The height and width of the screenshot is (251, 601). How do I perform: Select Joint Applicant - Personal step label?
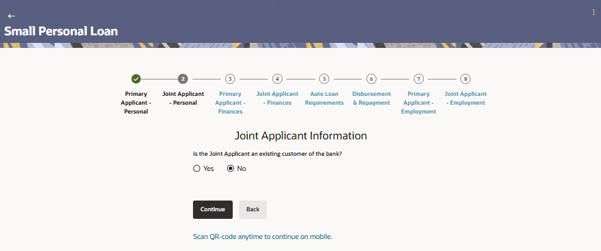click(184, 98)
